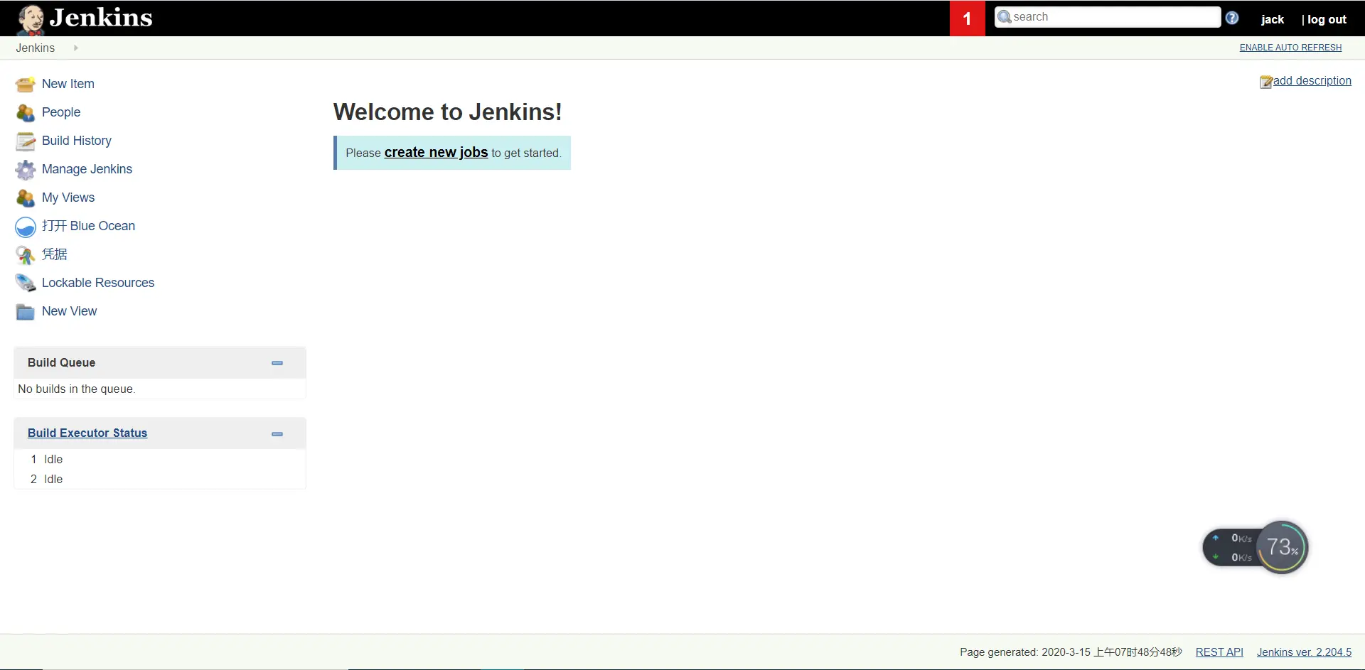This screenshot has width=1365, height=670.
Task: Open the Build Executor Status link
Action: point(87,433)
